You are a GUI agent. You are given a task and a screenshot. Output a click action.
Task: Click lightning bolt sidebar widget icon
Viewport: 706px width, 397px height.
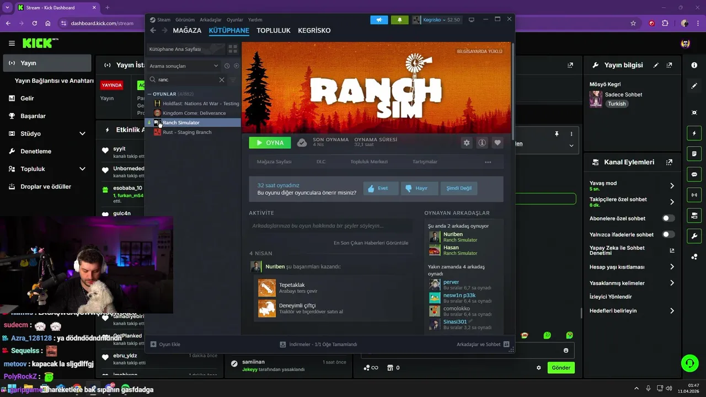pos(694,133)
